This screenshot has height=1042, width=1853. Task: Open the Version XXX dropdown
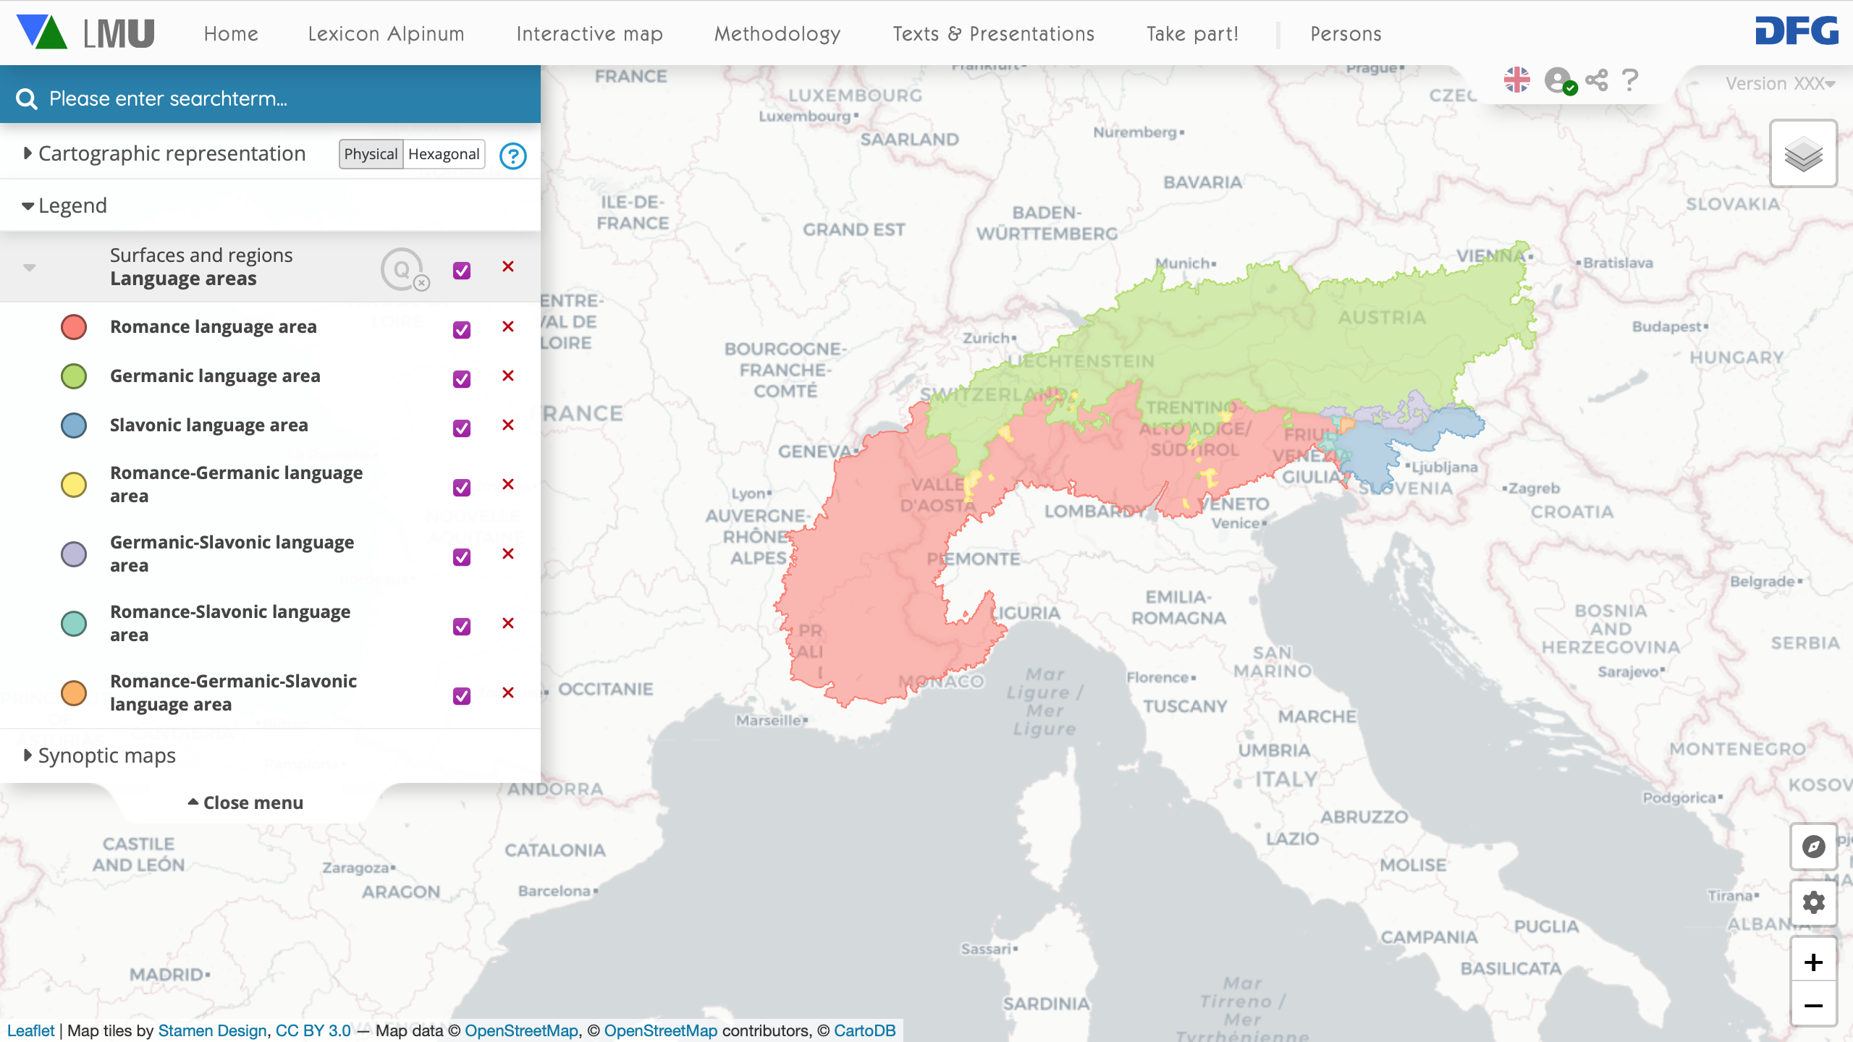pos(1779,84)
